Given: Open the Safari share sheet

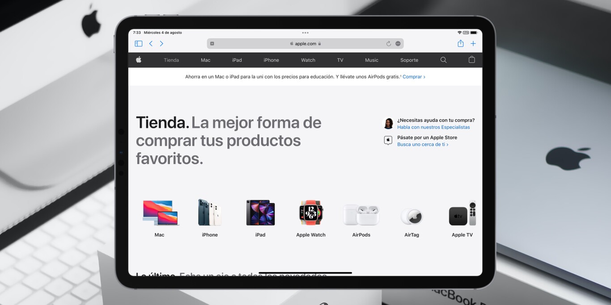Looking at the screenshot, I should tap(460, 43).
